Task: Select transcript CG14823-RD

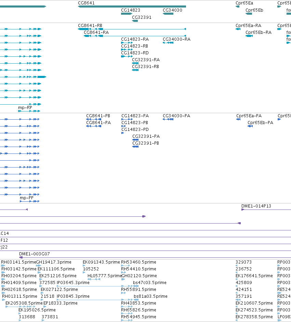Action: [x=135, y=53]
